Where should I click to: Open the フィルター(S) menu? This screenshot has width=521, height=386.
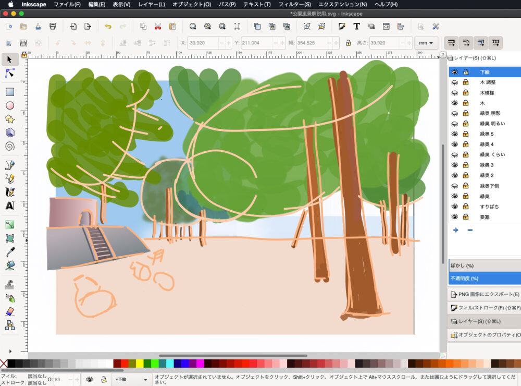coord(294,4)
